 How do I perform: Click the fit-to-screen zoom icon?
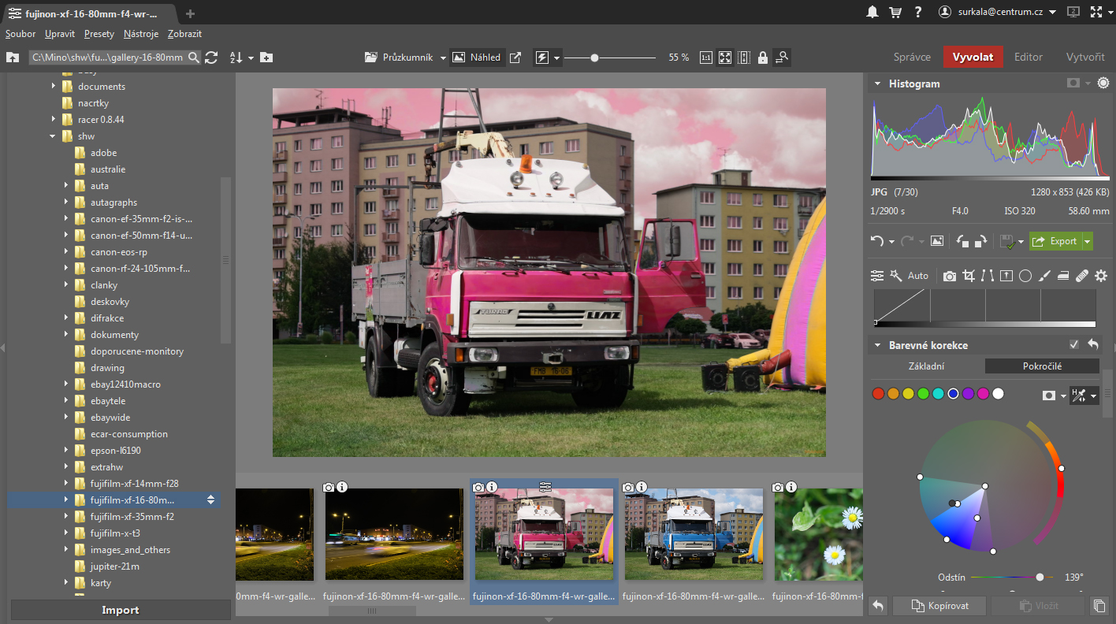coord(724,57)
